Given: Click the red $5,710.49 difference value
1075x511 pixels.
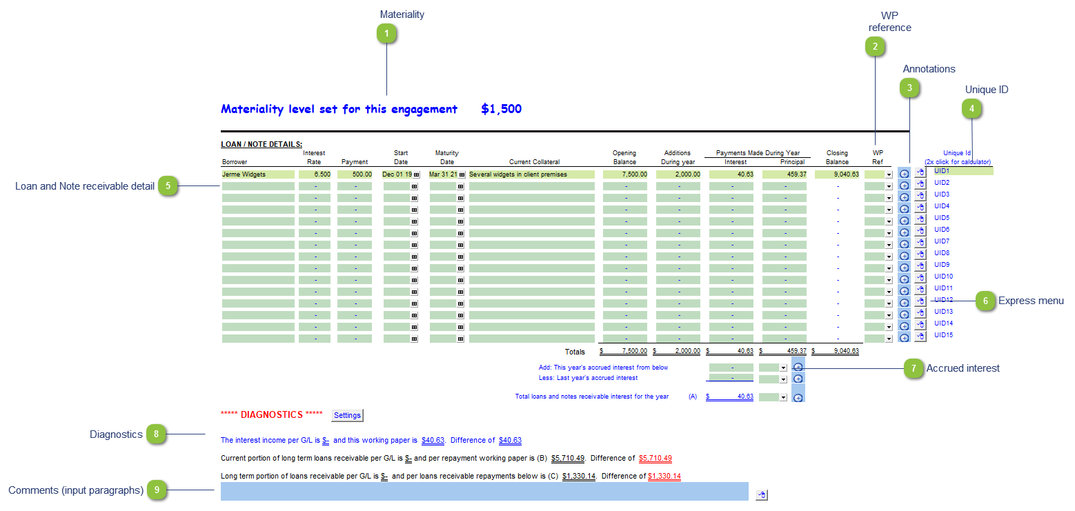Looking at the screenshot, I should click(x=655, y=458).
